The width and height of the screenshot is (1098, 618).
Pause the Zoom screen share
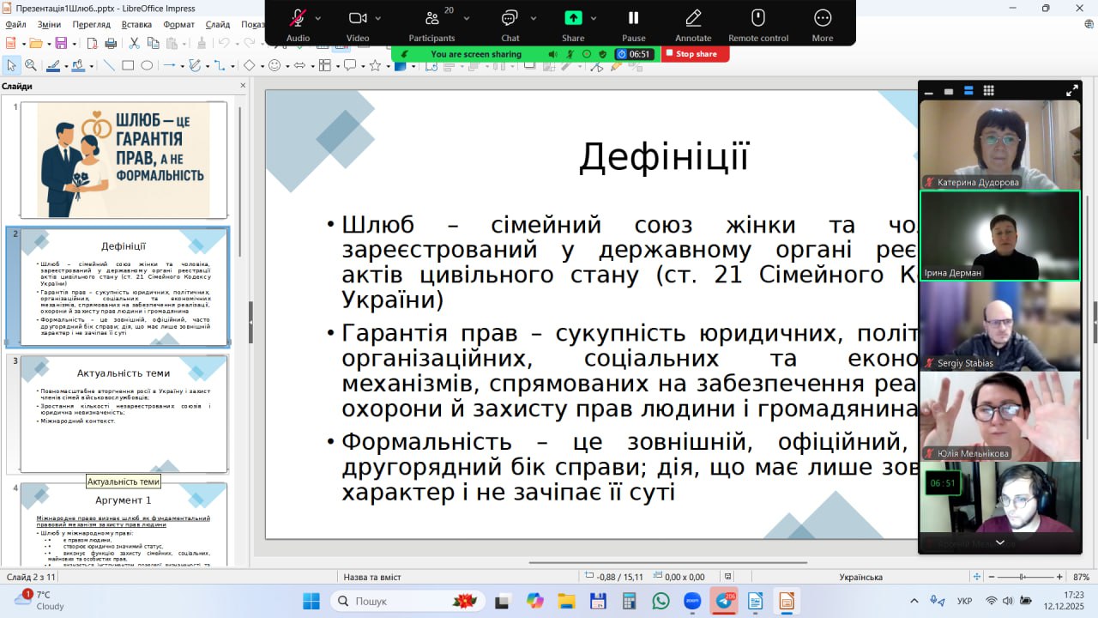(633, 18)
